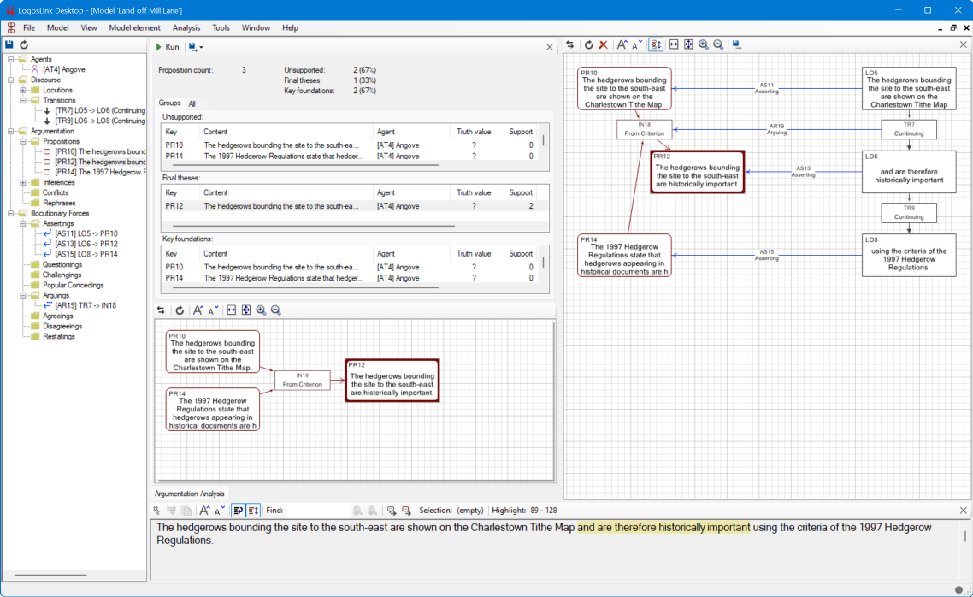This screenshot has width=973, height=597.
Task: Open the export dropdown arrow next to Run
Action: click(x=200, y=47)
